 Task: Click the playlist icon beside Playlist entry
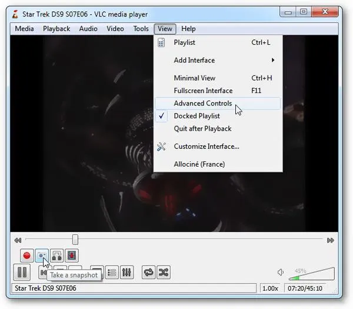161,42
